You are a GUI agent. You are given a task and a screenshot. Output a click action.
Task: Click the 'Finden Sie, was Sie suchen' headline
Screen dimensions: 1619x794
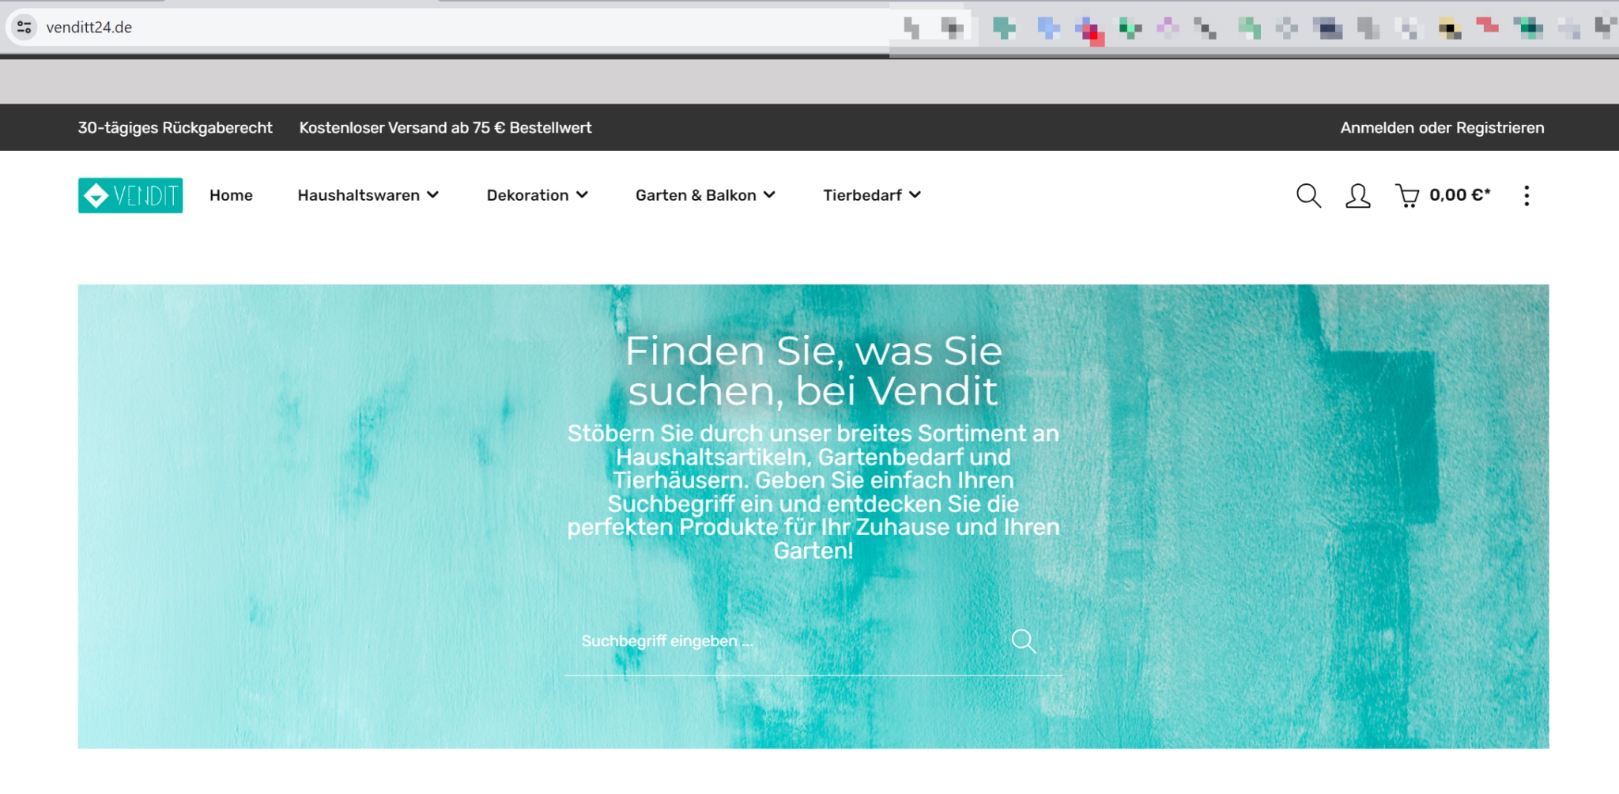click(x=813, y=371)
